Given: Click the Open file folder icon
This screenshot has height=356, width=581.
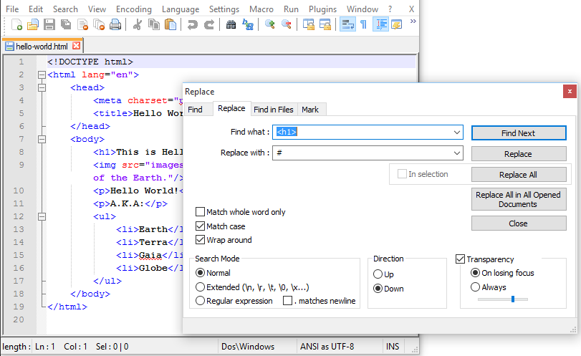Looking at the screenshot, I should tap(33, 24).
